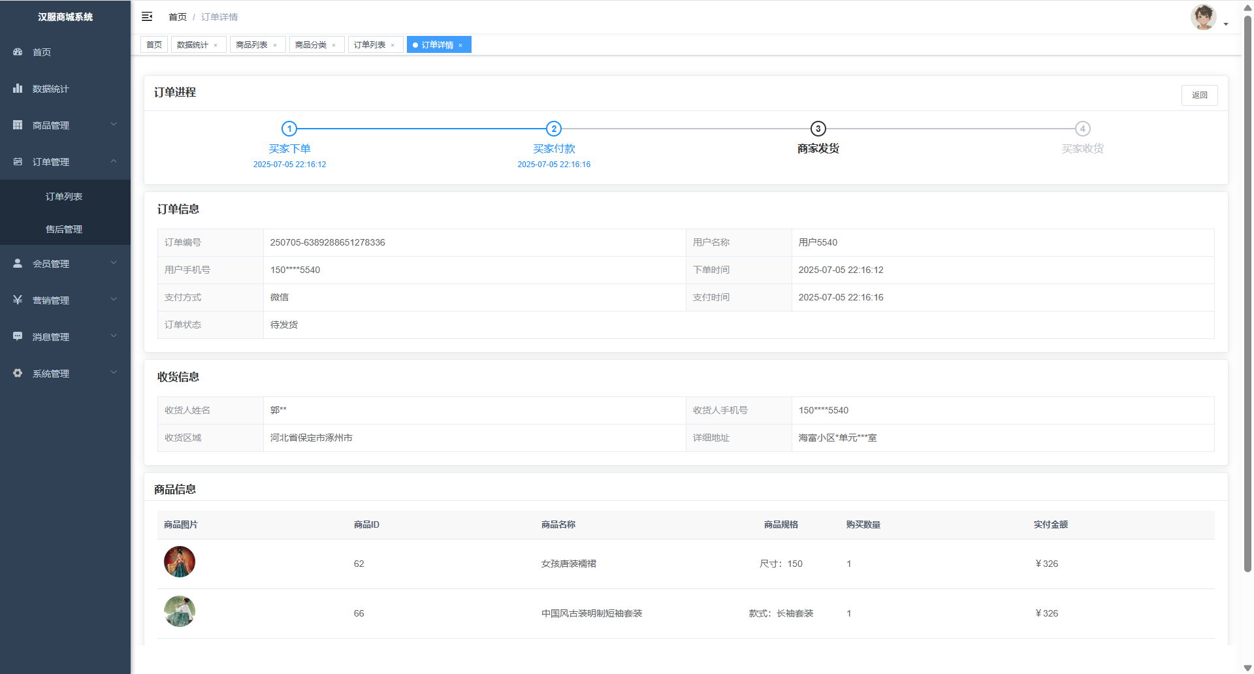Click the 营销管理 yen icon
The width and height of the screenshot is (1254, 674).
pos(18,300)
